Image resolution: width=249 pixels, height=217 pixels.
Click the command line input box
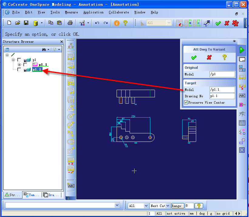coord(60,205)
